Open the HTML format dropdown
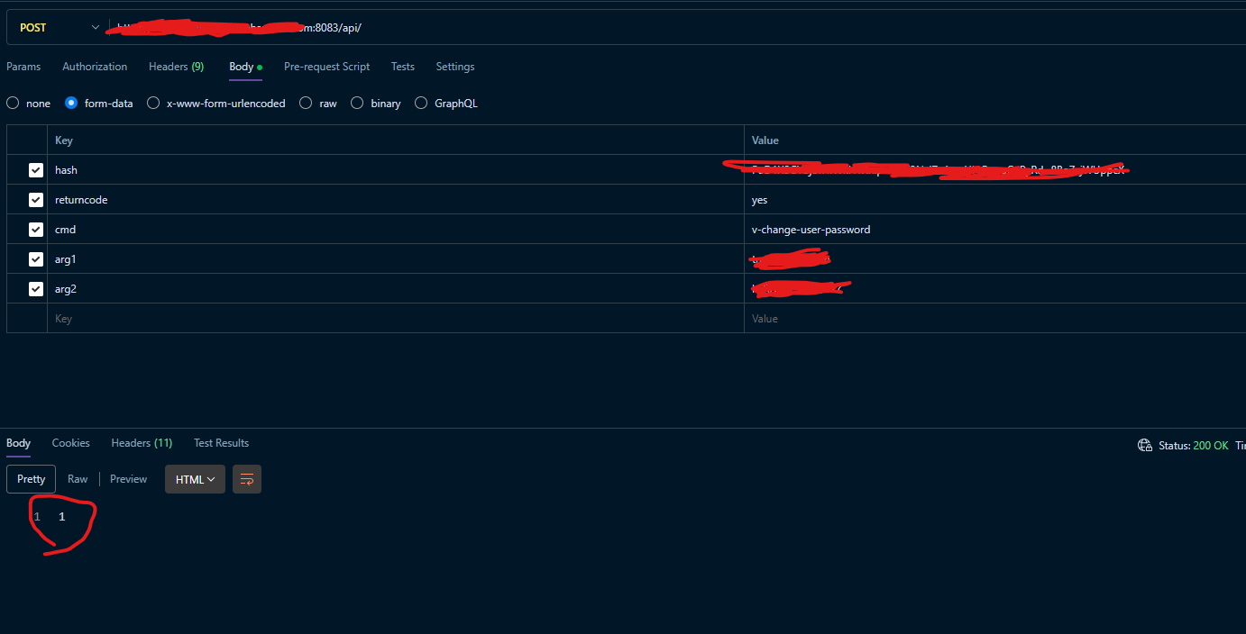The height and width of the screenshot is (634, 1246). (x=195, y=479)
